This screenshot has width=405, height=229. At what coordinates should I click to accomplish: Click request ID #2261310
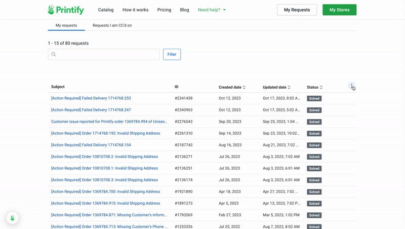(184, 133)
